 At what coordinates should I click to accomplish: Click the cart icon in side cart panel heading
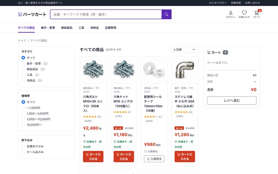(209, 52)
